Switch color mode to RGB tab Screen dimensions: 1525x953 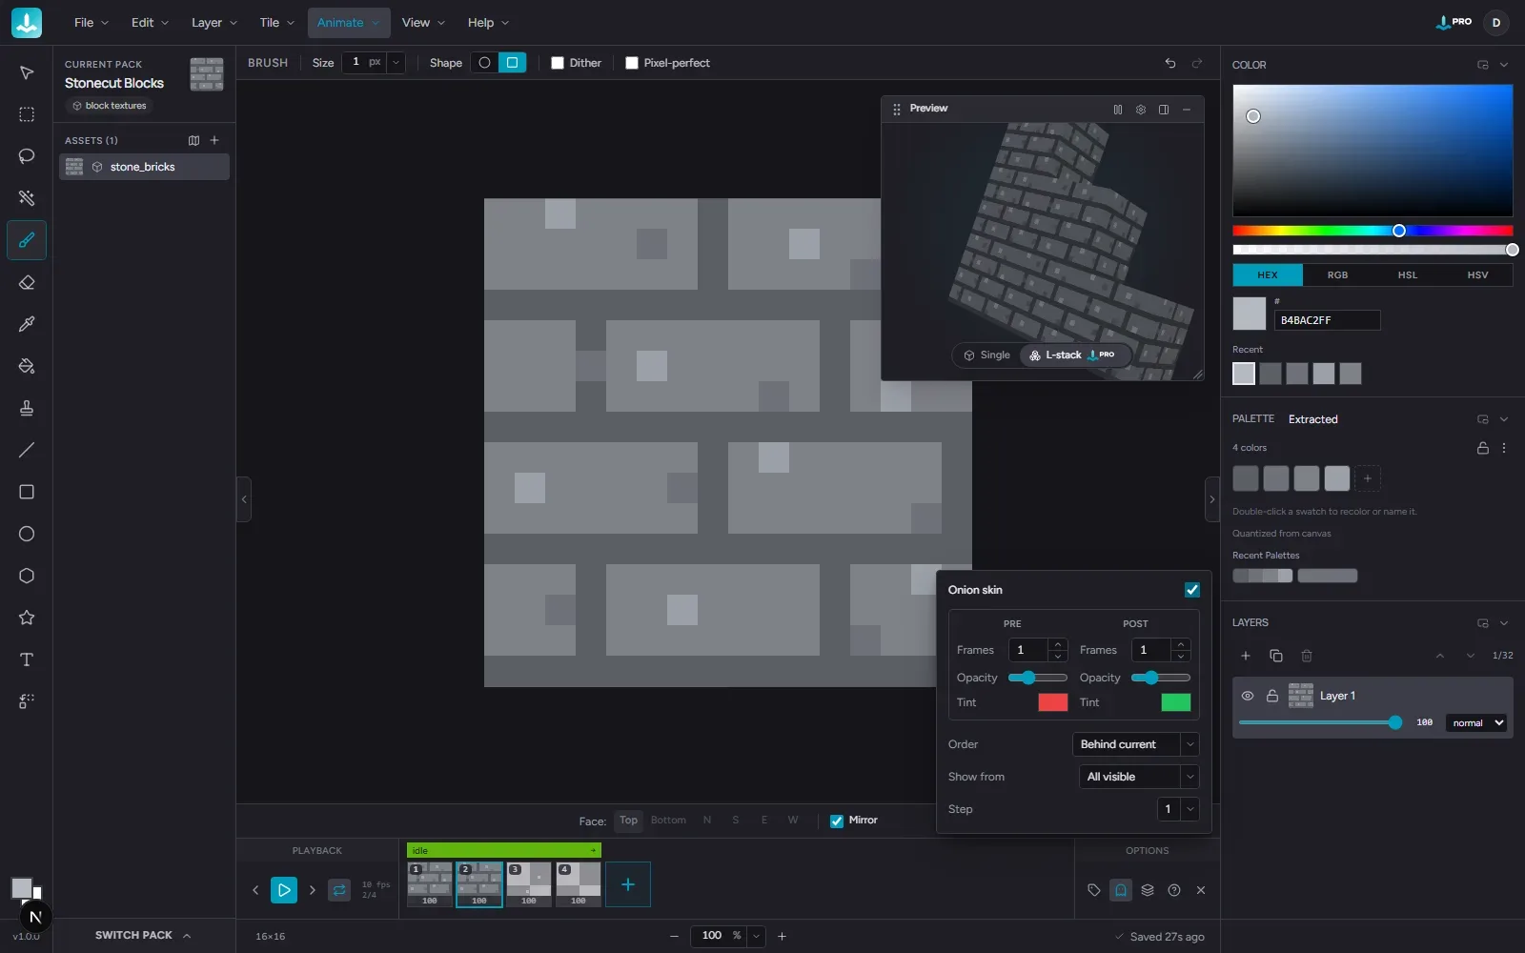[x=1337, y=274]
